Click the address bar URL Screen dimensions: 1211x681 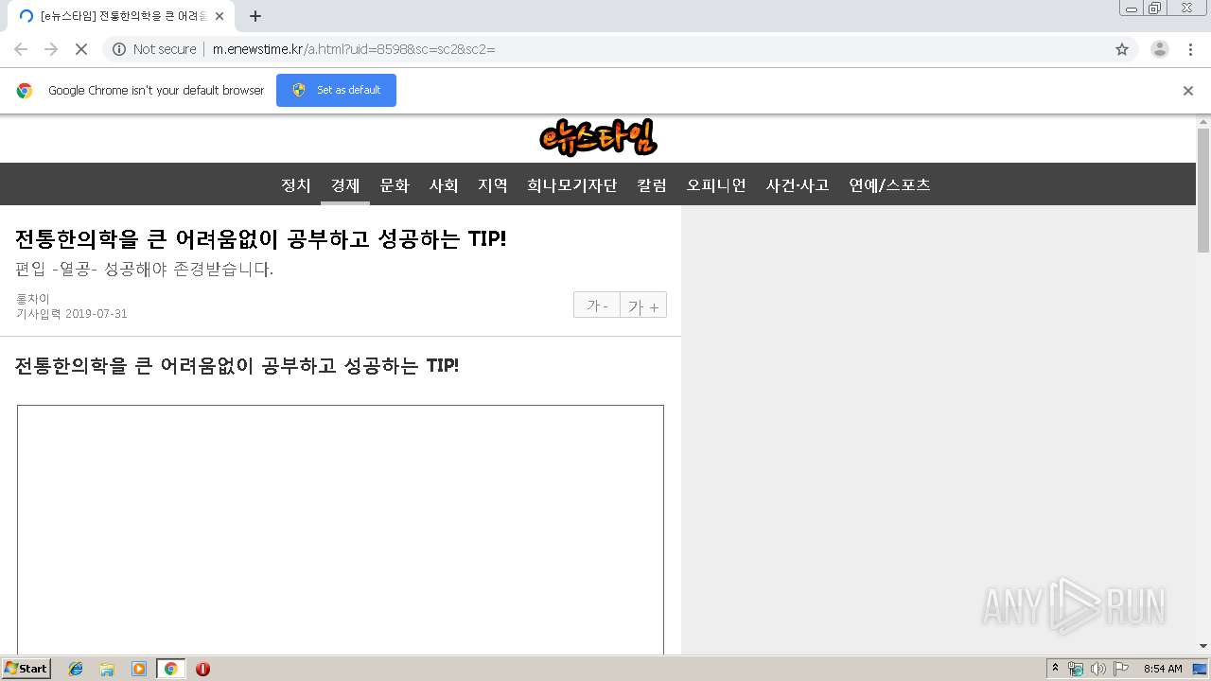click(353, 49)
